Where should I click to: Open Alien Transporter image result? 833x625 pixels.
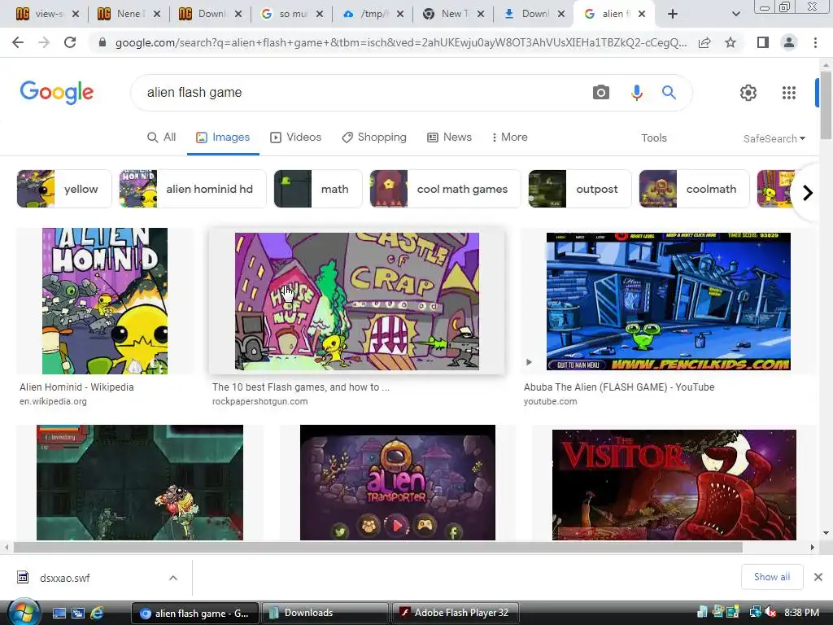coord(397,483)
